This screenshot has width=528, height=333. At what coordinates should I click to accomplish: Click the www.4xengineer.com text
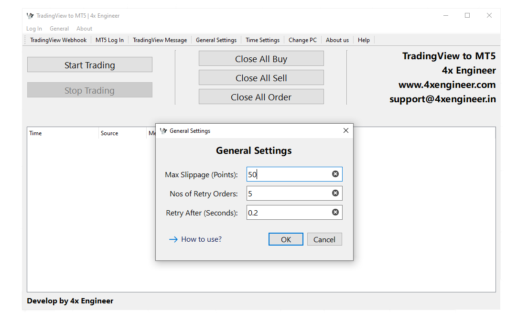point(447,85)
